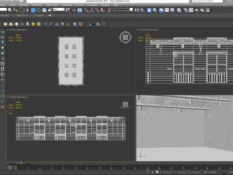Open Front viewport [+] menu
Screen dimensions: 233x175
point(138,30)
